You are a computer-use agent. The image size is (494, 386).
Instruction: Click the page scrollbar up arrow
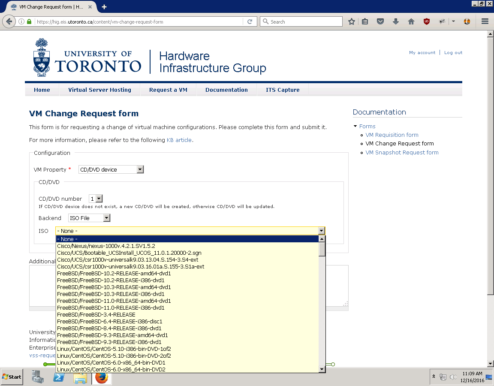click(490, 34)
